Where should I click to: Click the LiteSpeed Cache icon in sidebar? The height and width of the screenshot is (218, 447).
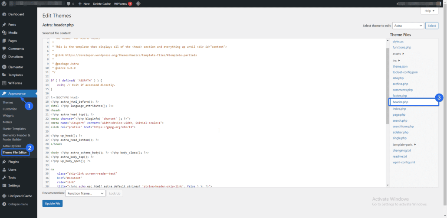[4, 196]
